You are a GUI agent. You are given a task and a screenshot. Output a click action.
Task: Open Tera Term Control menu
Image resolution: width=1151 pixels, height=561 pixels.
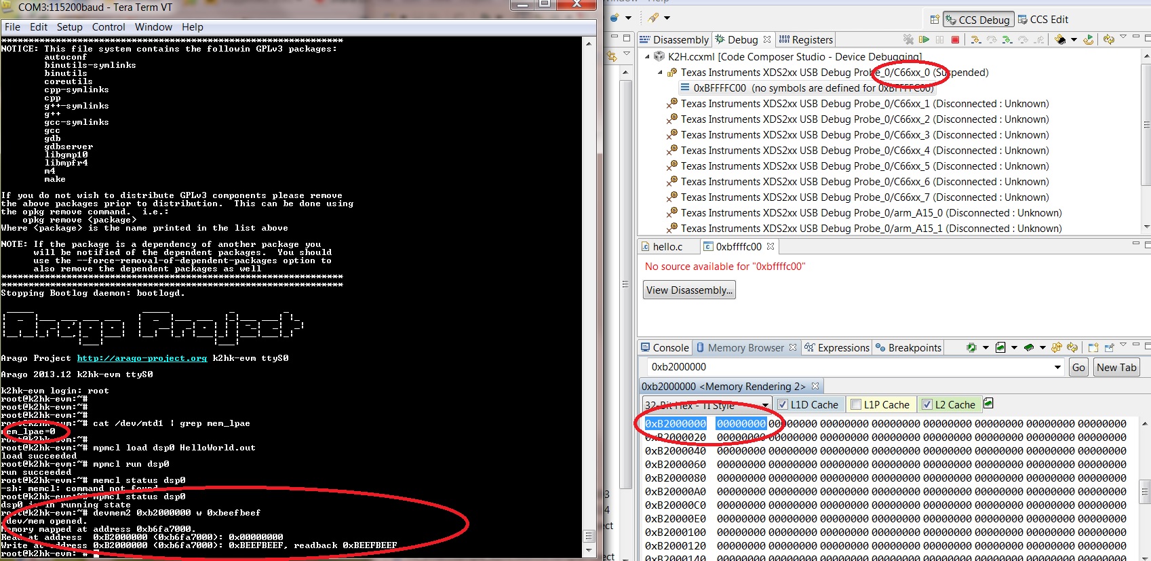point(109,27)
